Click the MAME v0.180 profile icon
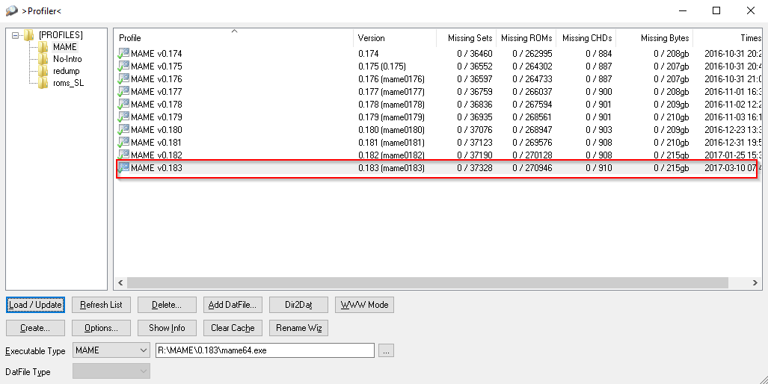Screen dimensions: 768x384 point(123,130)
